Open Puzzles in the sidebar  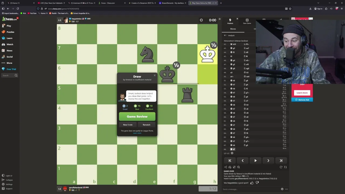pyautogui.click(x=8, y=32)
